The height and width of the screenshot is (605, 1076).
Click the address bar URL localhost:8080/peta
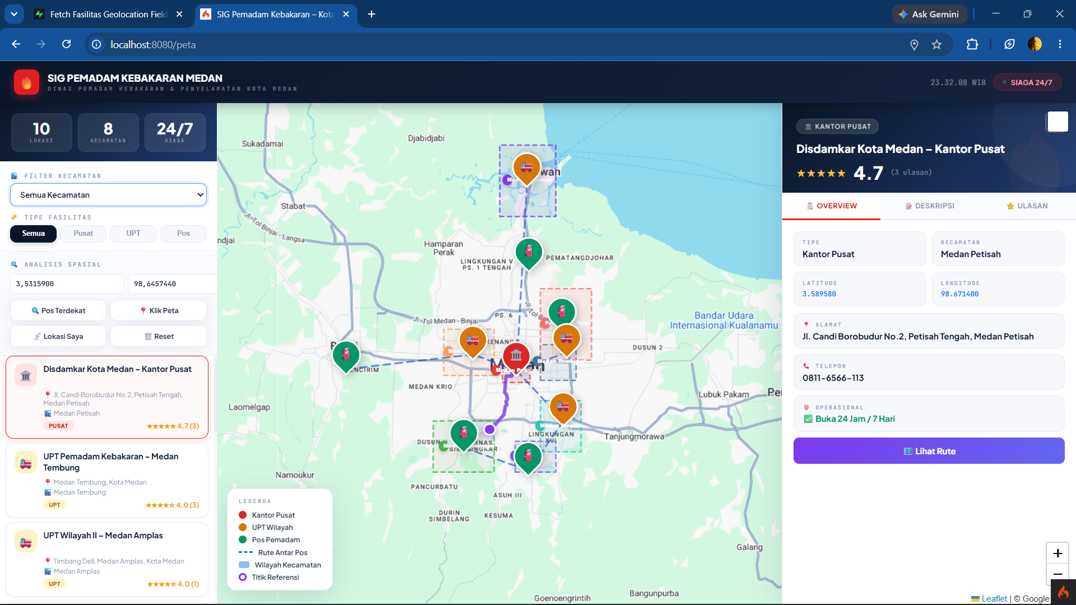pos(153,44)
